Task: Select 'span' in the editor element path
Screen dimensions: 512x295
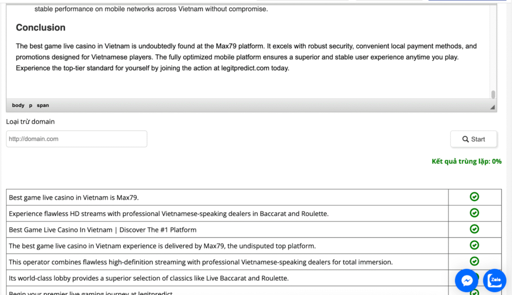Action: tap(43, 105)
